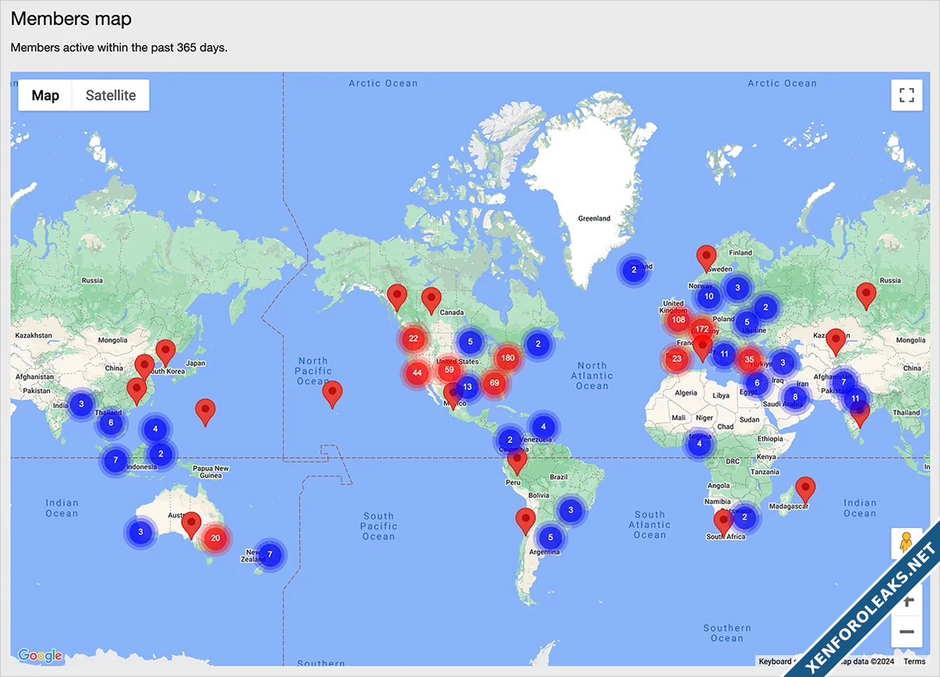Expand the blue cluster of 13 near Mexico

point(468,387)
